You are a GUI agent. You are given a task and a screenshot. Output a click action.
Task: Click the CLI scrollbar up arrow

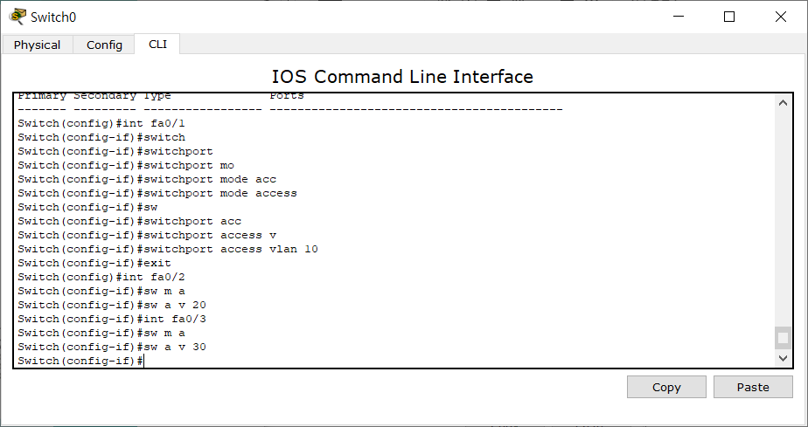click(x=783, y=103)
